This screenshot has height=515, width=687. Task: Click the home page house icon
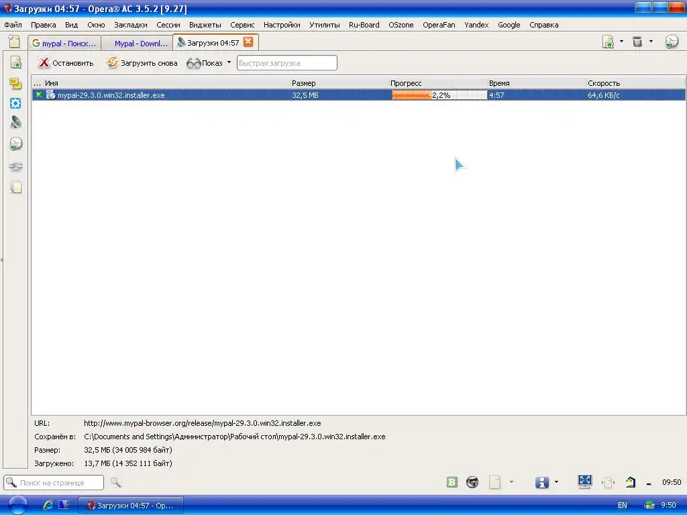pos(631,482)
